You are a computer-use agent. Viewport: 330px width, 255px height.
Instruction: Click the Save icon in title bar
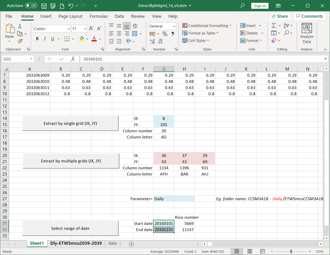44,6
